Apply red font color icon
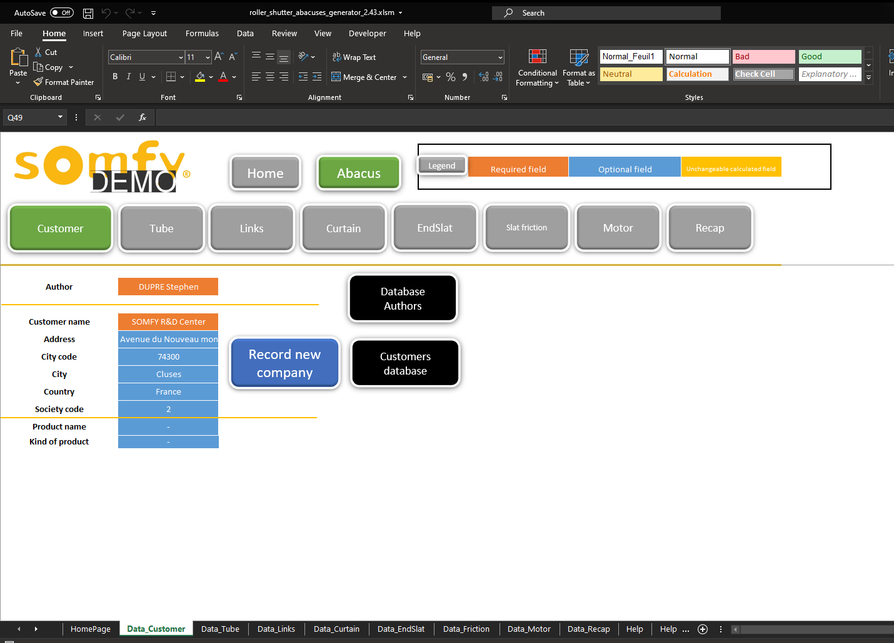The height and width of the screenshot is (643, 894). tap(223, 77)
